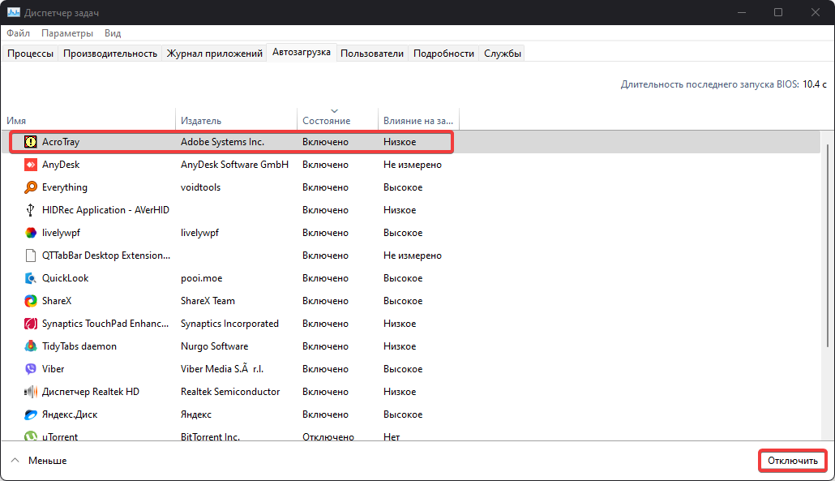Click the ShareX icon

[x=31, y=301]
